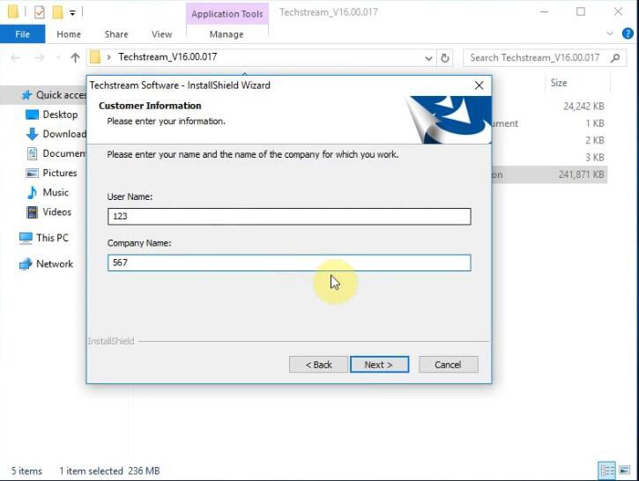Viewport: 639px width, 481px height.
Task: Expand the address bar history dropdown
Action: tap(428, 58)
